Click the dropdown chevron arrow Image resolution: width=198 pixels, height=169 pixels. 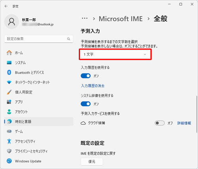click(145, 54)
